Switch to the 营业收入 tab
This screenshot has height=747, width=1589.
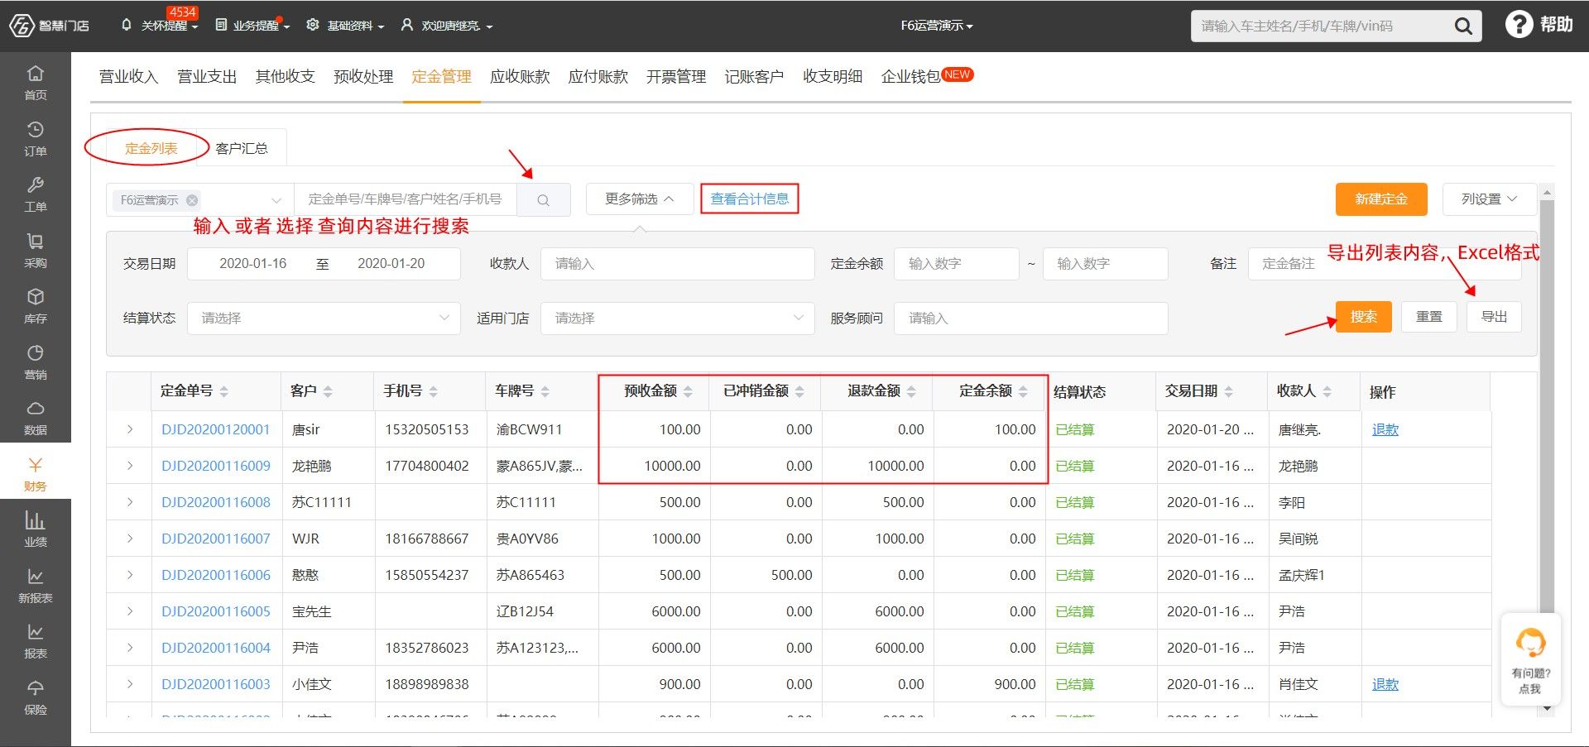(x=128, y=77)
